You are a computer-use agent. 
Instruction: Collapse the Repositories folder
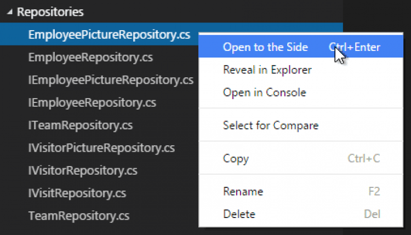[10, 12]
